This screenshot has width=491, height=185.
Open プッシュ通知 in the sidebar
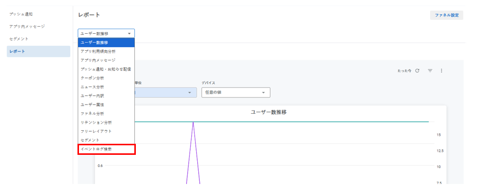[x=21, y=14]
